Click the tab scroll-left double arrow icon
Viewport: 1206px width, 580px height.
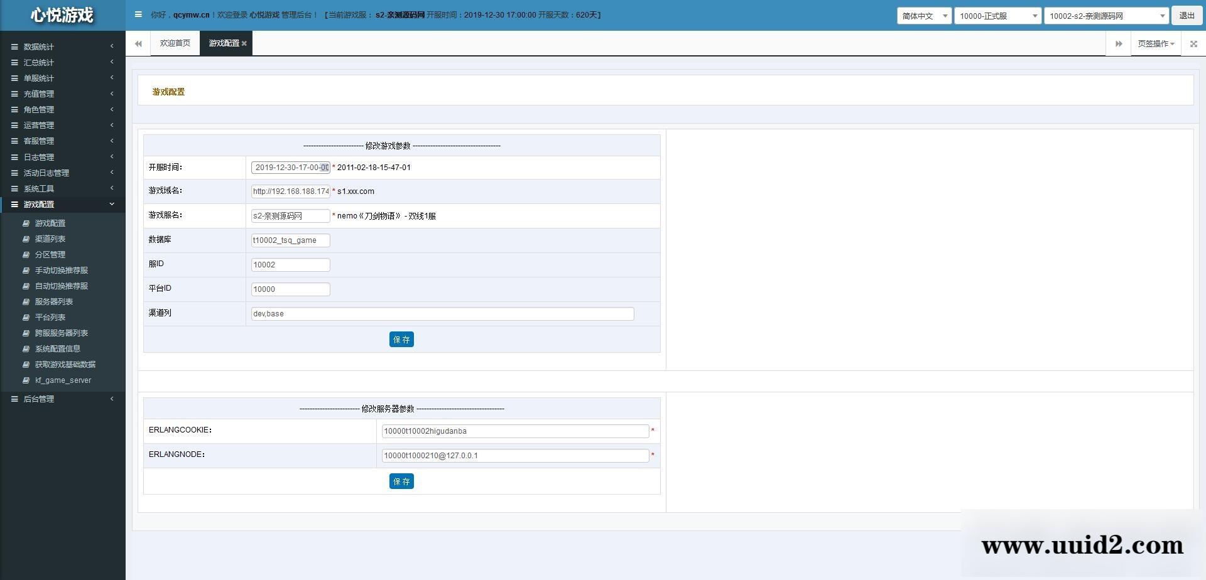click(138, 43)
